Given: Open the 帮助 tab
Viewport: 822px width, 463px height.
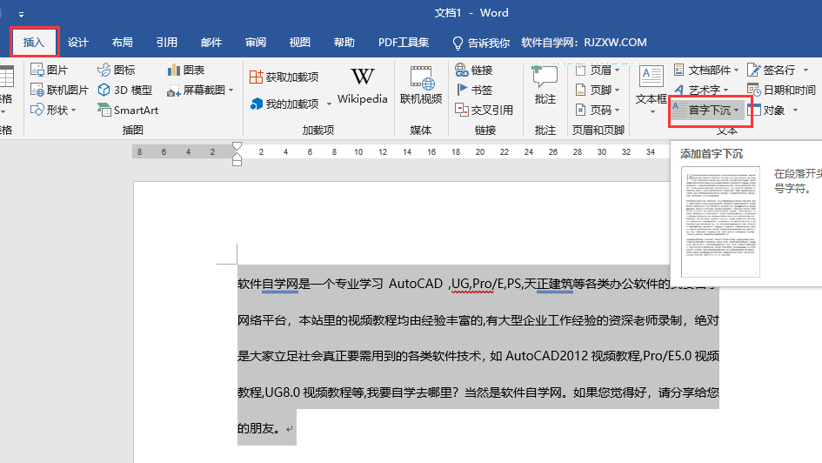Looking at the screenshot, I should (x=344, y=43).
